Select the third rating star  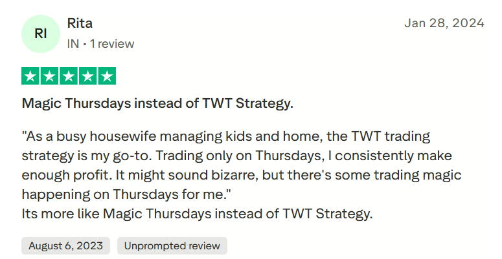point(69,76)
